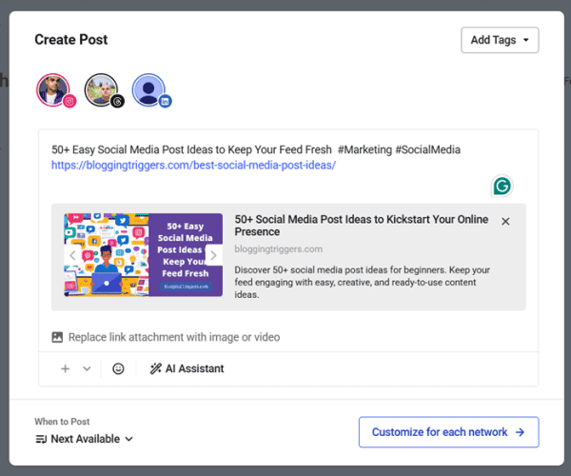Open the Add Tags dropdown
The image size is (571, 476).
click(x=500, y=40)
